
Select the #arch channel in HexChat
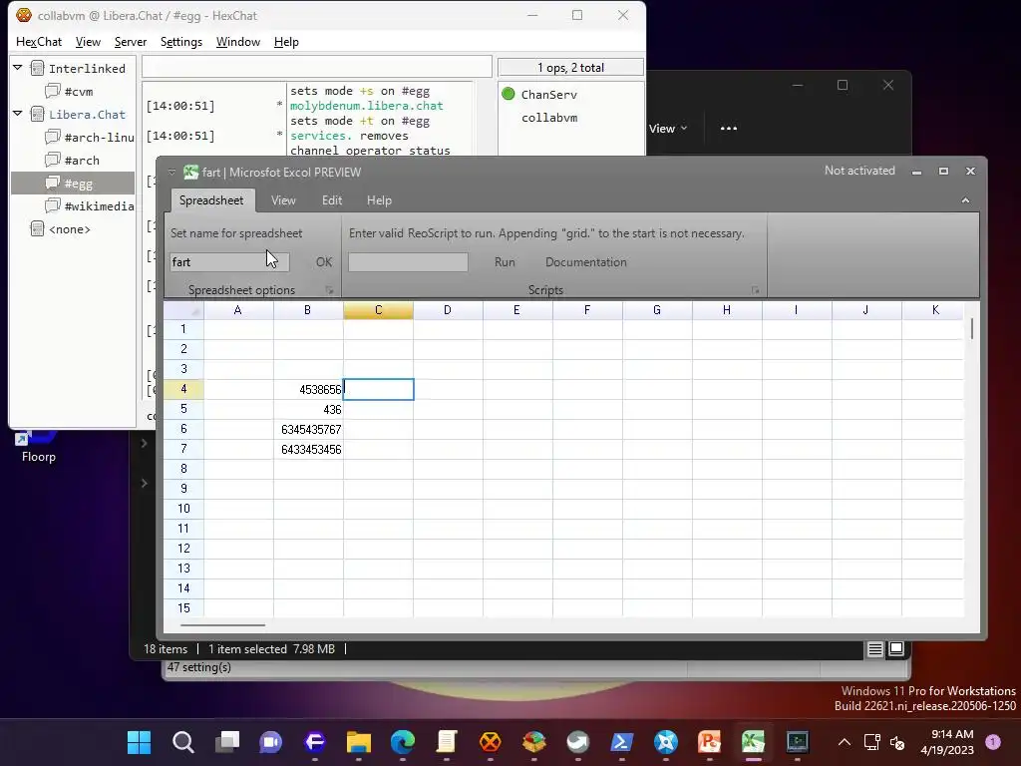coord(72,161)
